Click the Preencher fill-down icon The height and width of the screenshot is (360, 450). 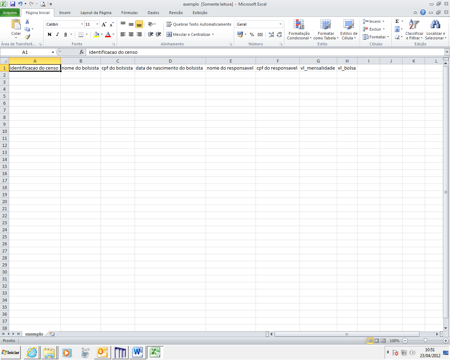[397, 29]
